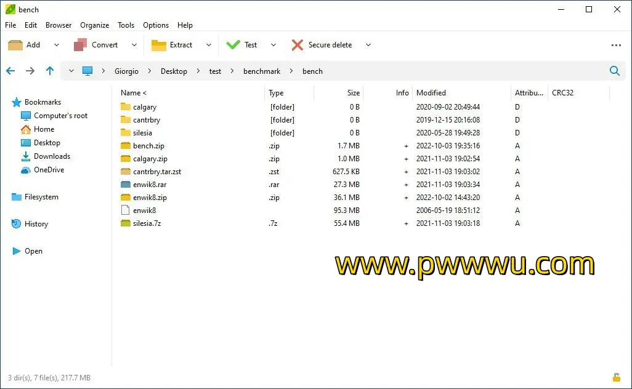632x389 pixels.
Task: Click the Extract toolbar icon
Action: point(159,45)
